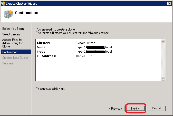Cancel the cluster creation wizard
Image resolution: width=173 pixels, height=116 pixels.
pyautogui.click(x=156, y=108)
